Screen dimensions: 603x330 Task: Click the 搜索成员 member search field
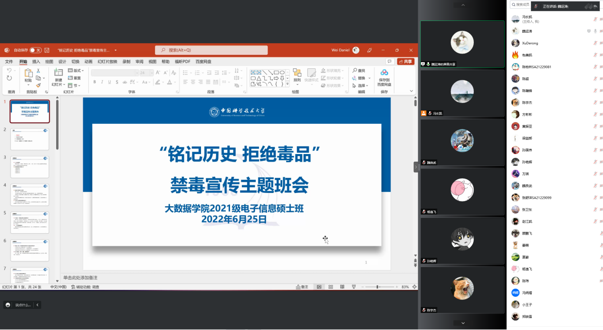520,5
